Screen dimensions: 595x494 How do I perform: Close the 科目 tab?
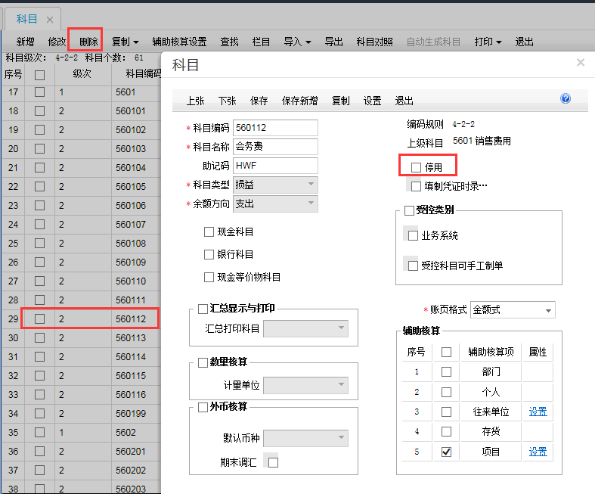(50, 19)
